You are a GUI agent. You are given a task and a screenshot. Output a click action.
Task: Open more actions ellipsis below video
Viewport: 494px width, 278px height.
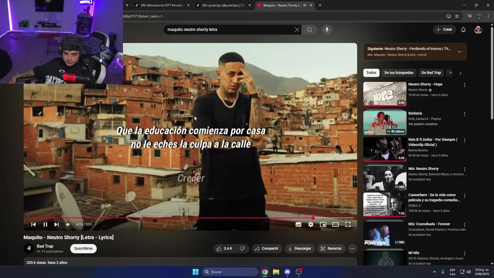click(352, 249)
